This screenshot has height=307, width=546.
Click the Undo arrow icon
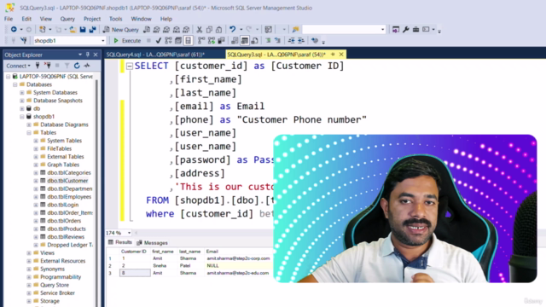232,30
